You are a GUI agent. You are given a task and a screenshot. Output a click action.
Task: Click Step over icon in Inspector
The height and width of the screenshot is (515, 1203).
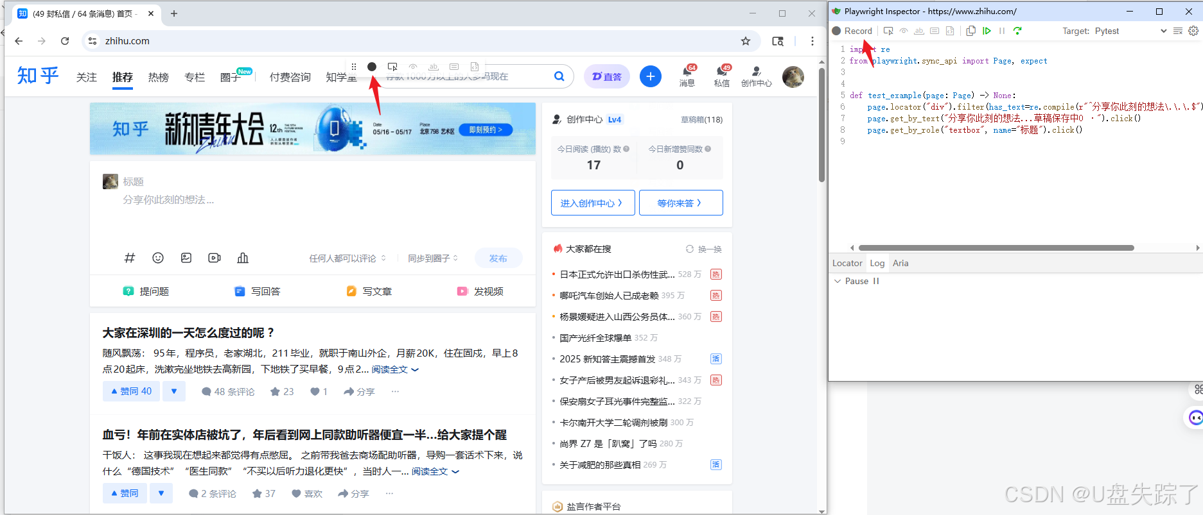1017,31
